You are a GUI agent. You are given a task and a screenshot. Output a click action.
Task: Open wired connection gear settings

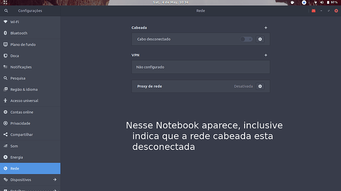click(x=260, y=39)
